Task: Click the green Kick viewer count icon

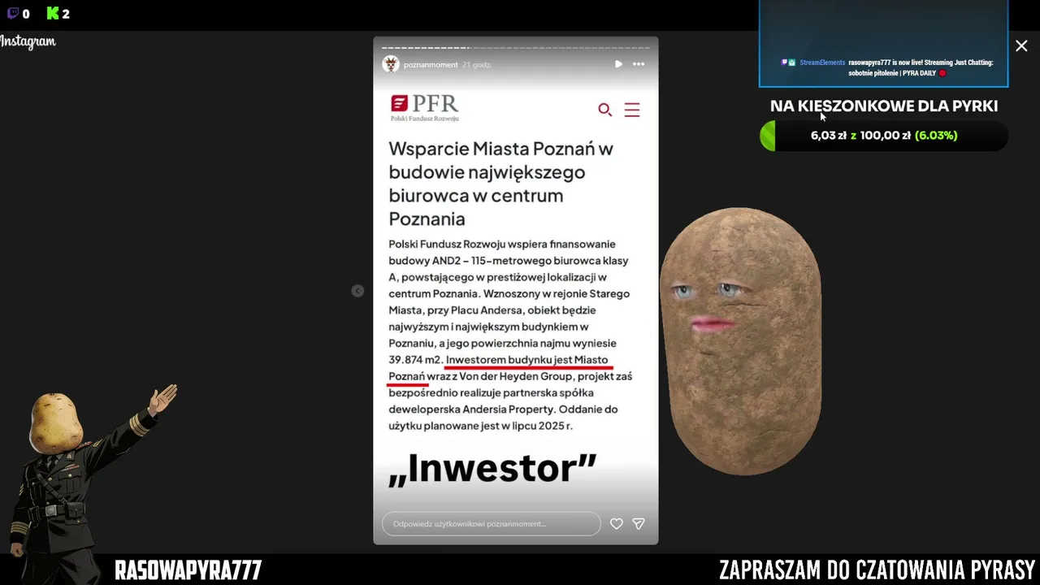Action: point(53,13)
